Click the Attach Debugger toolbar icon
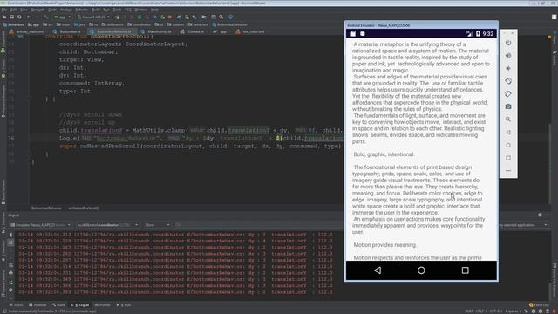 (x=162, y=17)
